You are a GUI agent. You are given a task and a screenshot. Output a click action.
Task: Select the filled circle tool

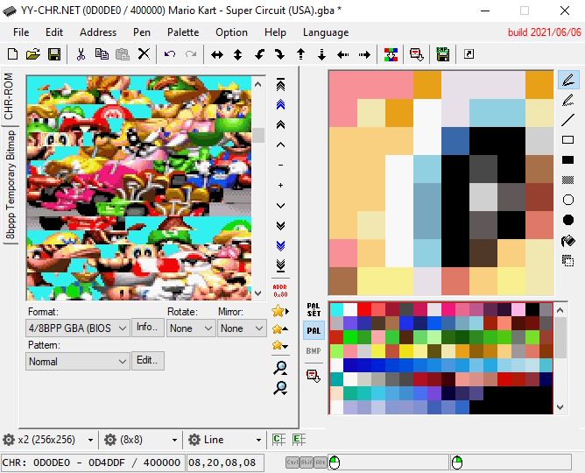[567, 220]
